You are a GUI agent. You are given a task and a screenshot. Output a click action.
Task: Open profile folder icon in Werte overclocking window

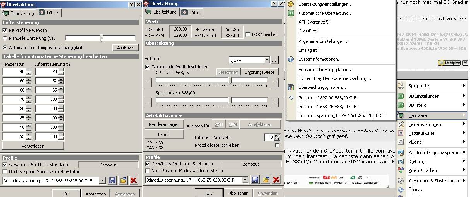[x=266, y=180]
